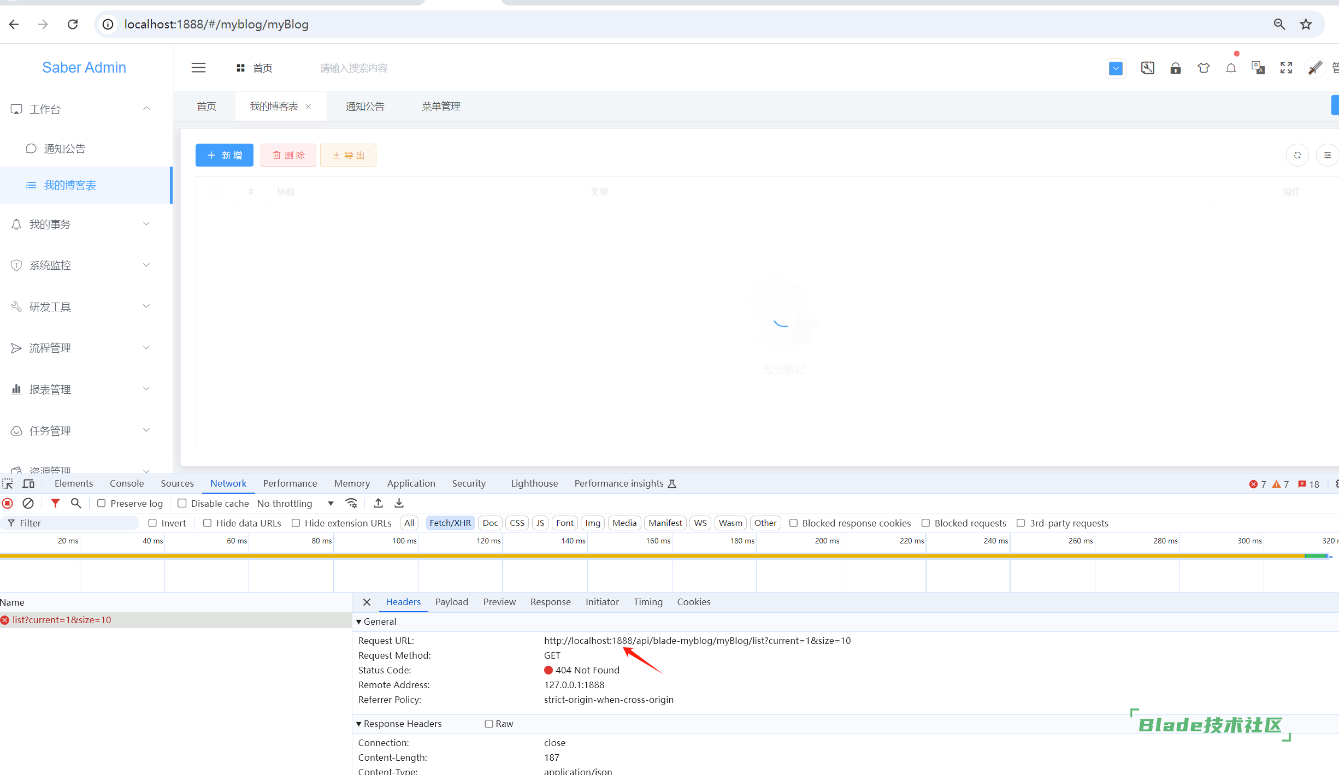Viewport: 1339px width, 775px height.
Task: Check Blocked response cookies checkbox
Action: click(793, 523)
